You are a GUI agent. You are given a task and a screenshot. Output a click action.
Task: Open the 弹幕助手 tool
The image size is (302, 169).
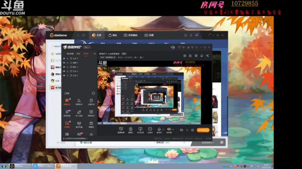tap(67, 102)
